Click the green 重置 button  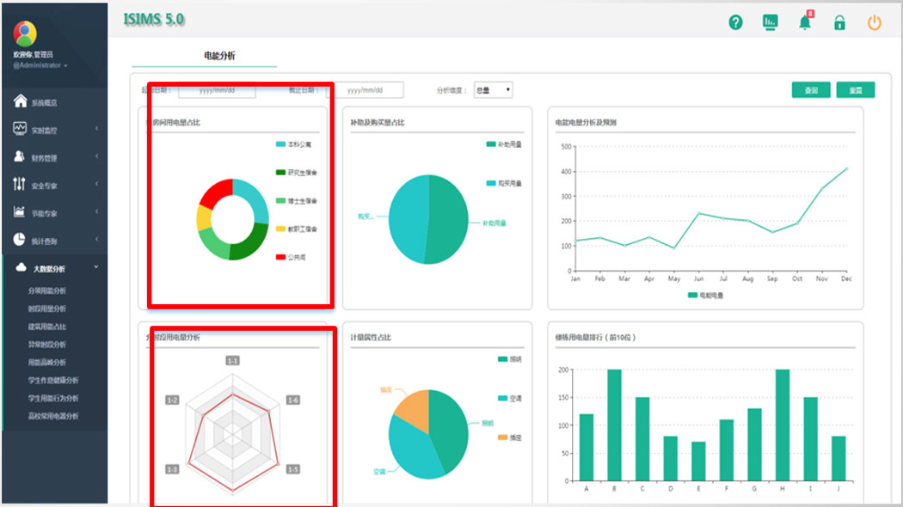point(855,90)
